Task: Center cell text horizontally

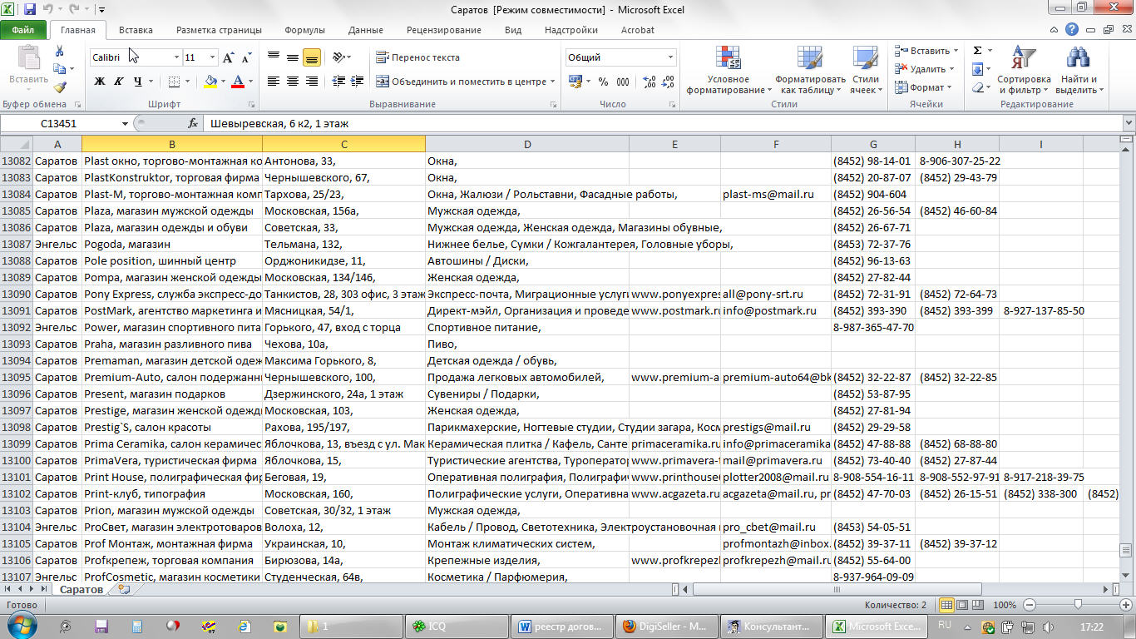Action: (293, 82)
